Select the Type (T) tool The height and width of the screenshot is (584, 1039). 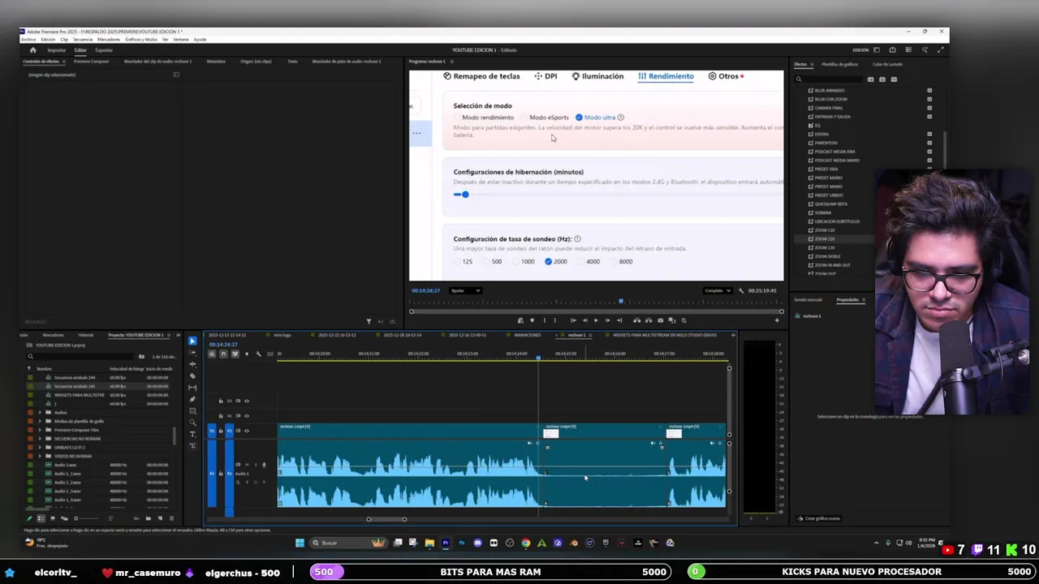pyautogui.click(x=192, y=434)
